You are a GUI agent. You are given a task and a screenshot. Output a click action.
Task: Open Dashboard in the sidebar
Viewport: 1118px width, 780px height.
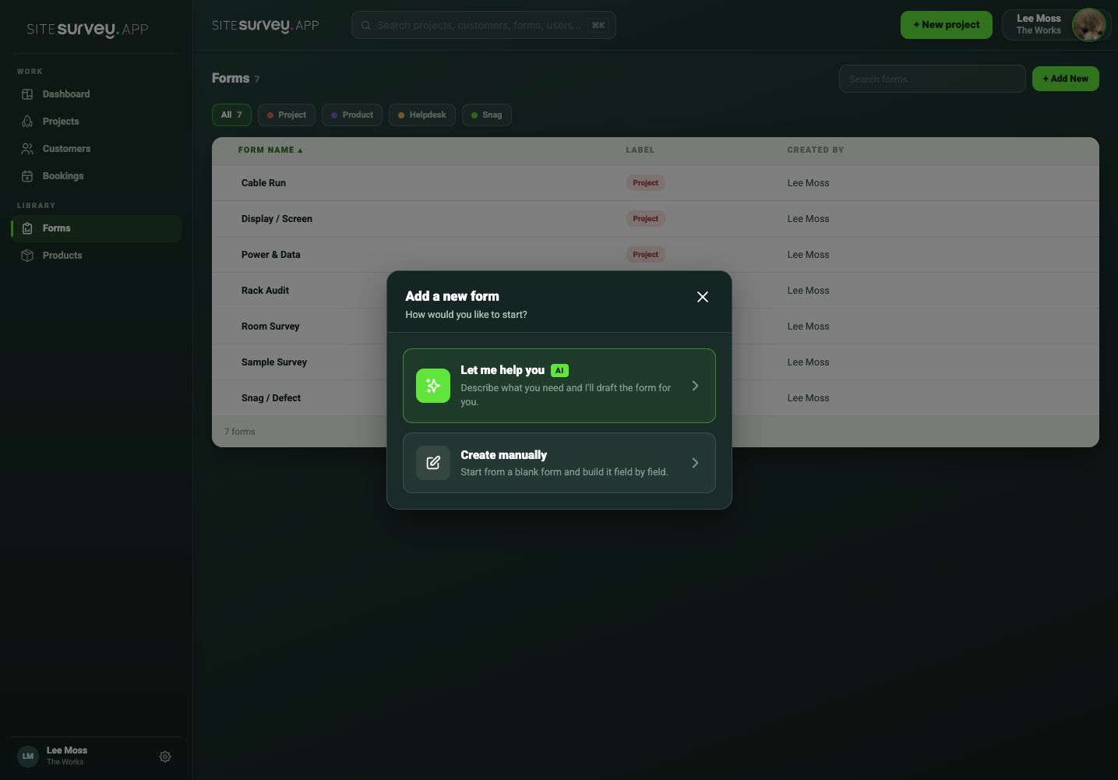[x=97, y=94]
